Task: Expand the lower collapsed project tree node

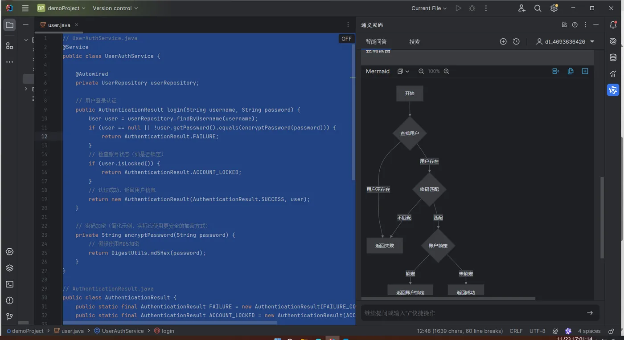Action: point(26,89)
